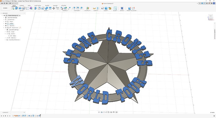Click timeline Play button

click(6, 116)
